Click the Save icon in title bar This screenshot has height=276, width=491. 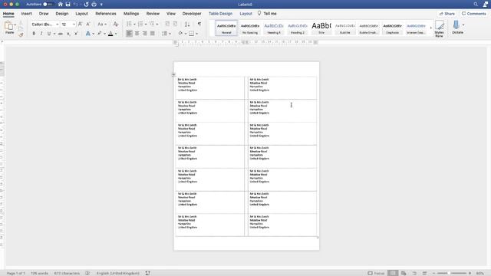click(x=68, y=5)
